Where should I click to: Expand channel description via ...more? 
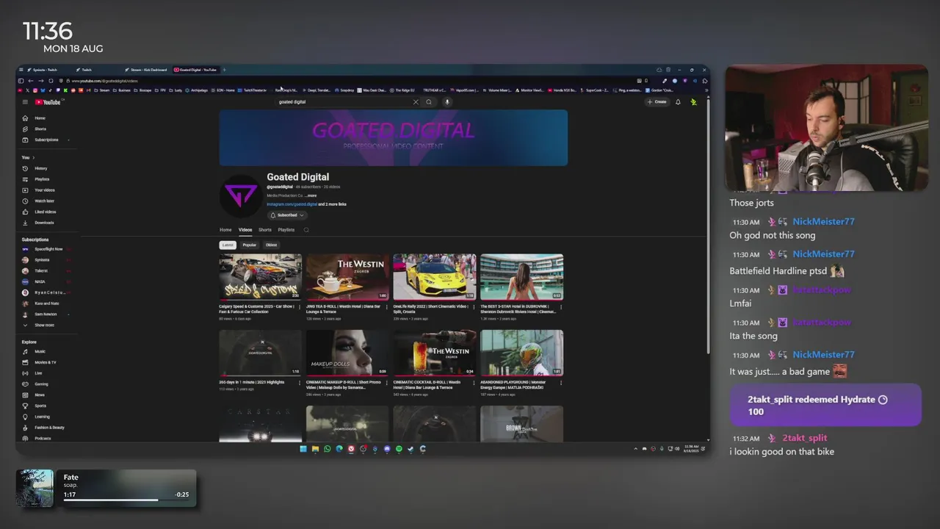(311, 195)
